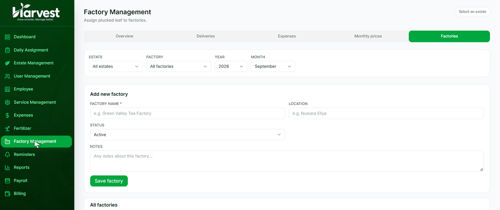Screen dimensions: 500x210
Task: Click the Reports bar chart icon
Action: click(x=7, y=167)
